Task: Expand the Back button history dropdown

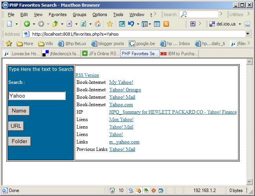Action: click(33, 24)
